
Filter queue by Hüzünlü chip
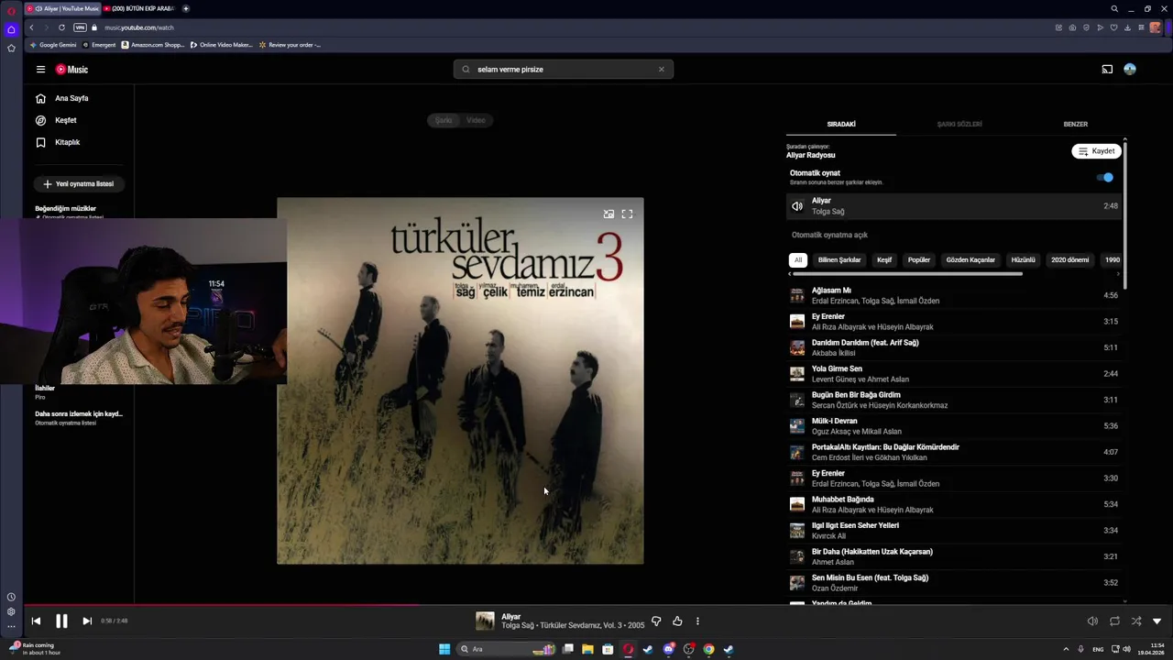pos(1023,260)
